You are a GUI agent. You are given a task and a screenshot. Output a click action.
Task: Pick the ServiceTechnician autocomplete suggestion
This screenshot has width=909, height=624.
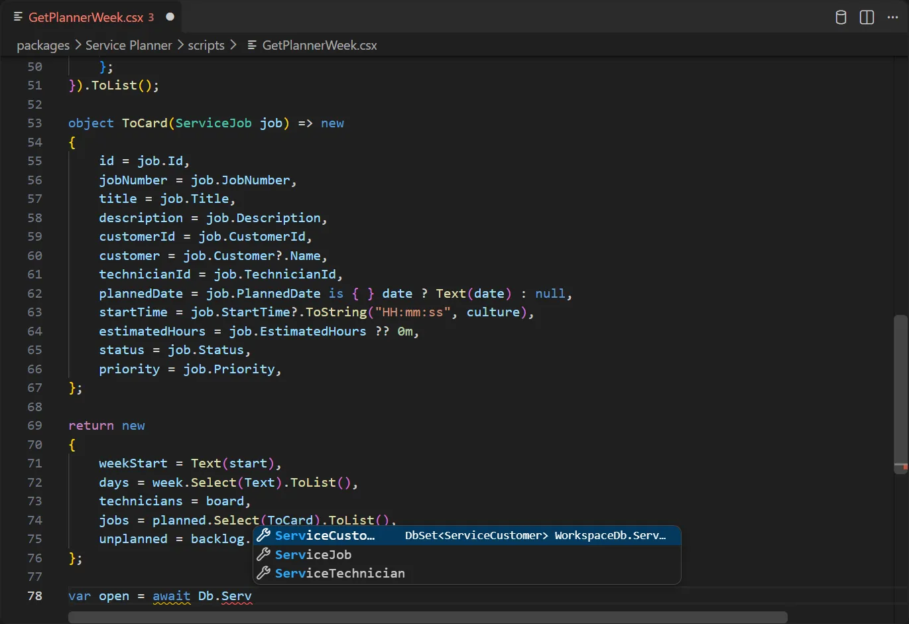coord(467,573)
